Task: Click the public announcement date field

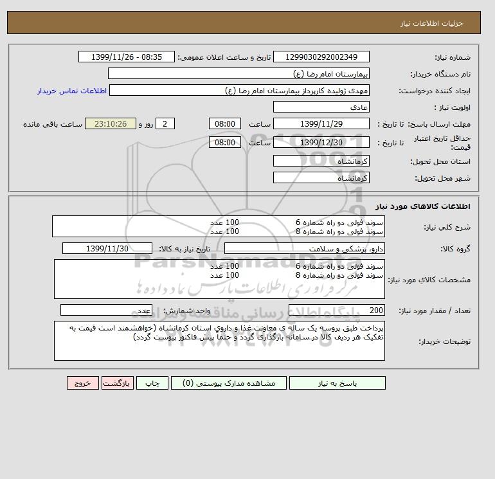Action: click(126, 57)
